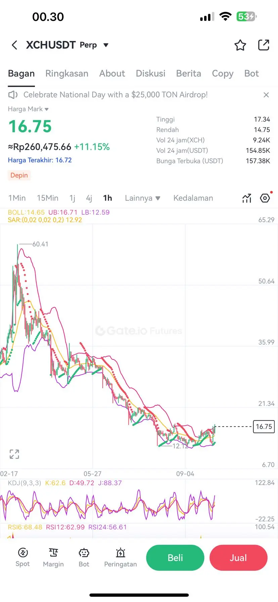Tap Harga Terakhir: 16.72 text
Viewport: 278px width, 602px height.
pos(40,160)
